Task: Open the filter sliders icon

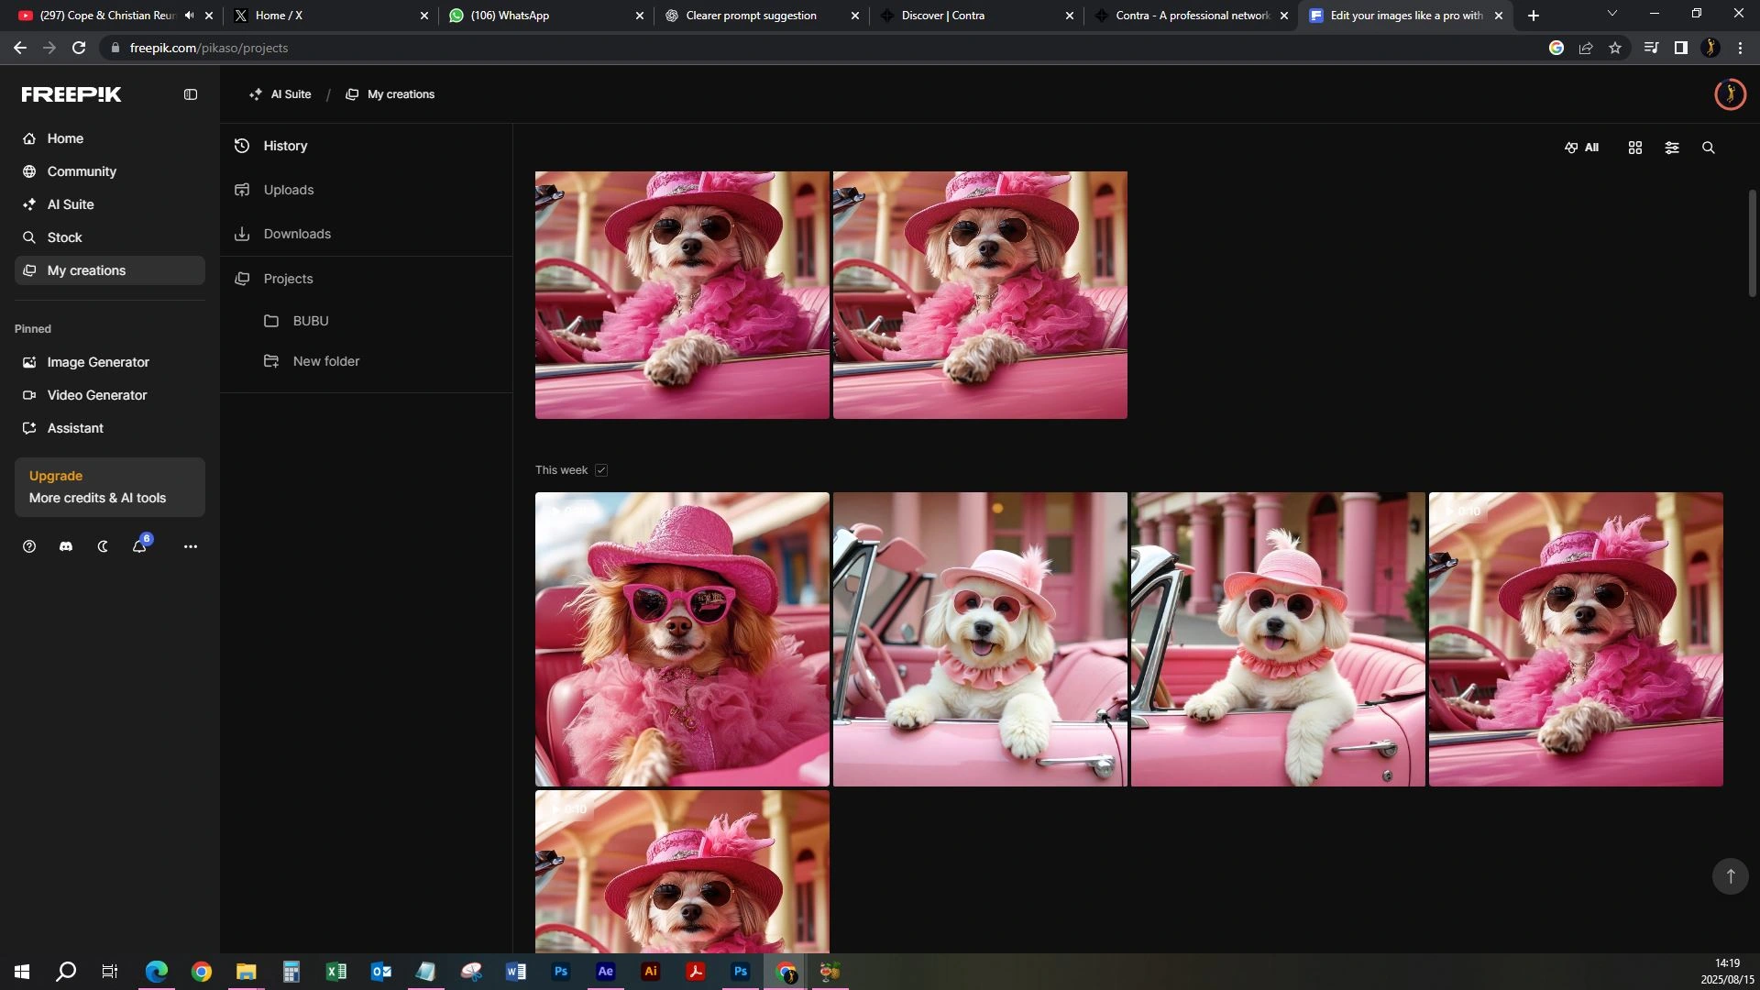Action: pyautogui.click(x=1672, y=148)
